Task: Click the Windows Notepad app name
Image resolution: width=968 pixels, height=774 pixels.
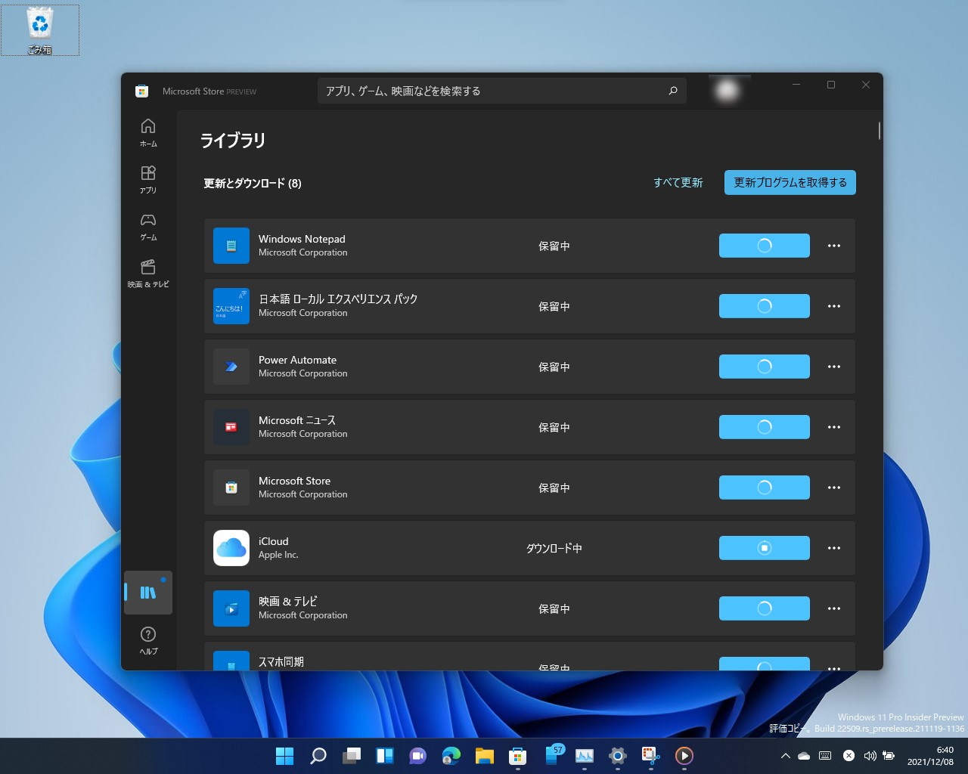Action: [302, 239]
